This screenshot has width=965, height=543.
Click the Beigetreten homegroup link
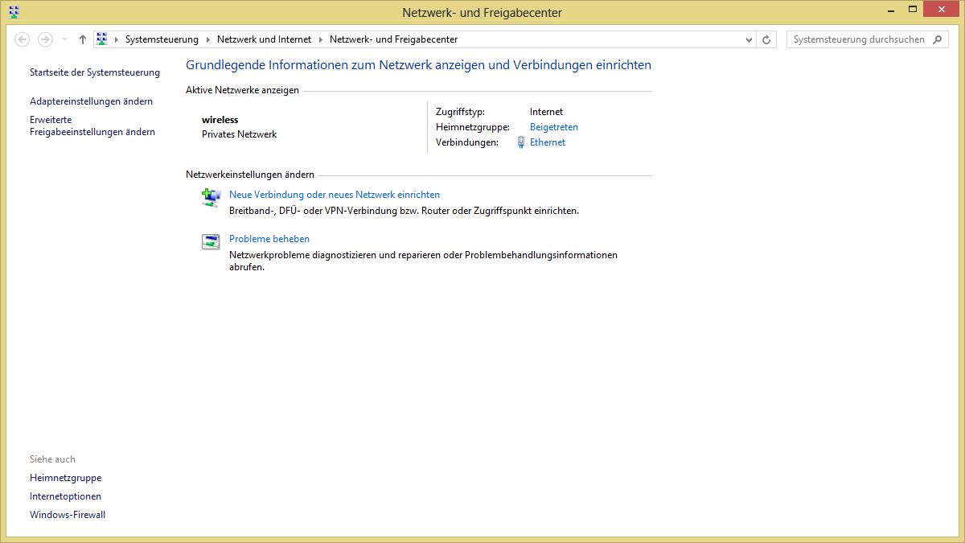click(554, 127)
